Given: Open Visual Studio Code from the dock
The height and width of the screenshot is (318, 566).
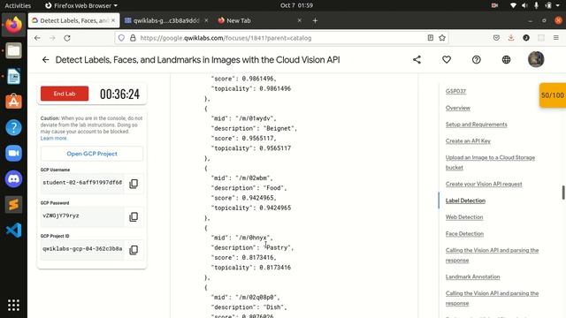Looking at the screenshot, I should click(x=14, y=230).
